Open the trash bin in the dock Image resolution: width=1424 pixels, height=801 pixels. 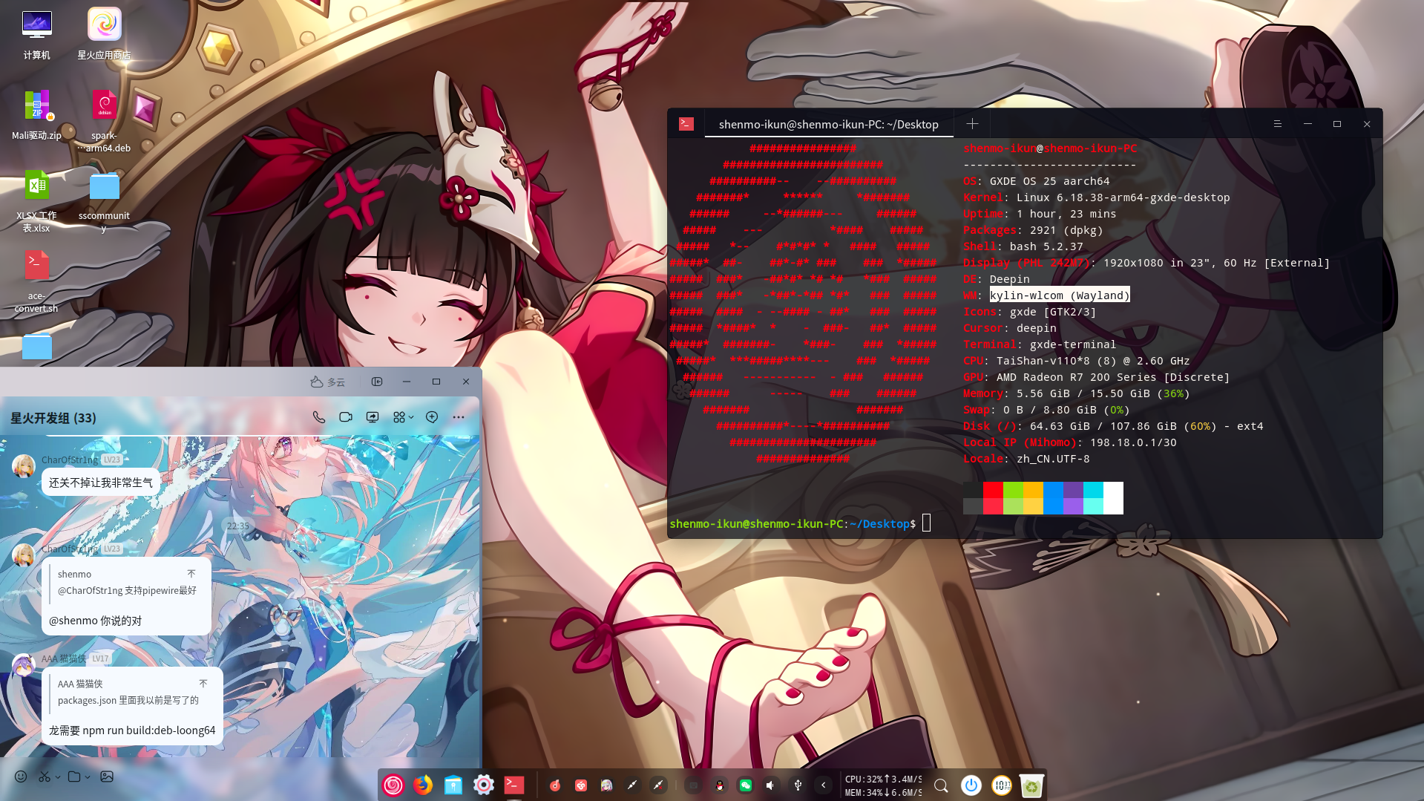point(1031,785)
